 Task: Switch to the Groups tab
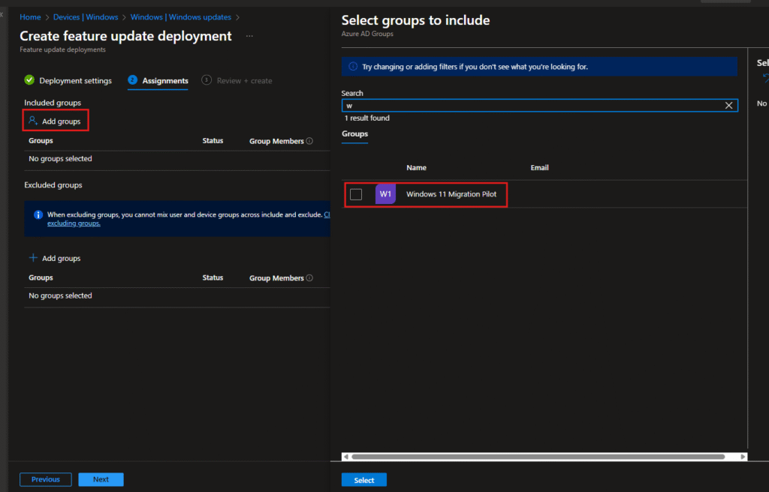[354, 134]
